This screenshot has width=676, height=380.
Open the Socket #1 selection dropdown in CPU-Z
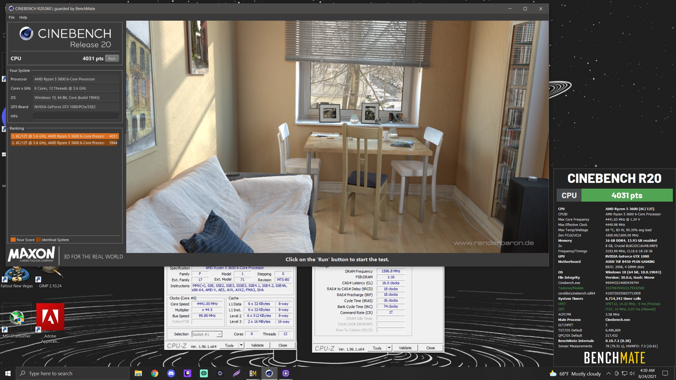[207, 334]
